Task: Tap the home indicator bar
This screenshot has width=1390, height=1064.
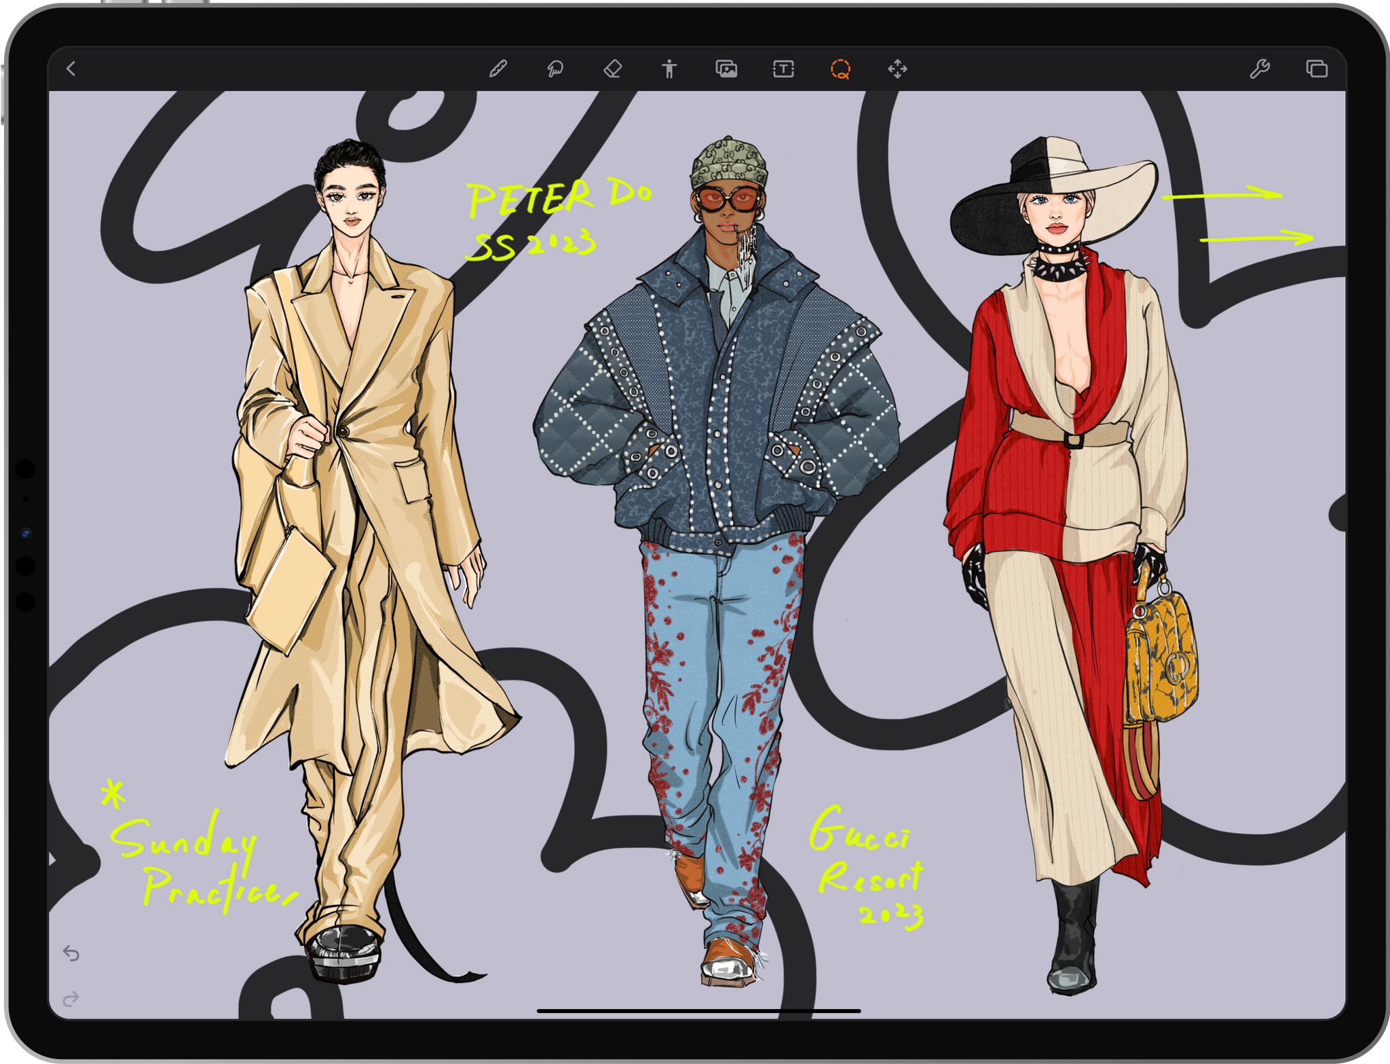Action: click(698, 1010)
